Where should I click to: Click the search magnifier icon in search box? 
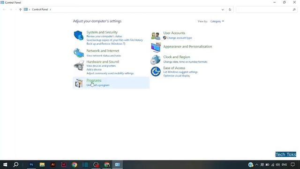click(x=294, y=9)
